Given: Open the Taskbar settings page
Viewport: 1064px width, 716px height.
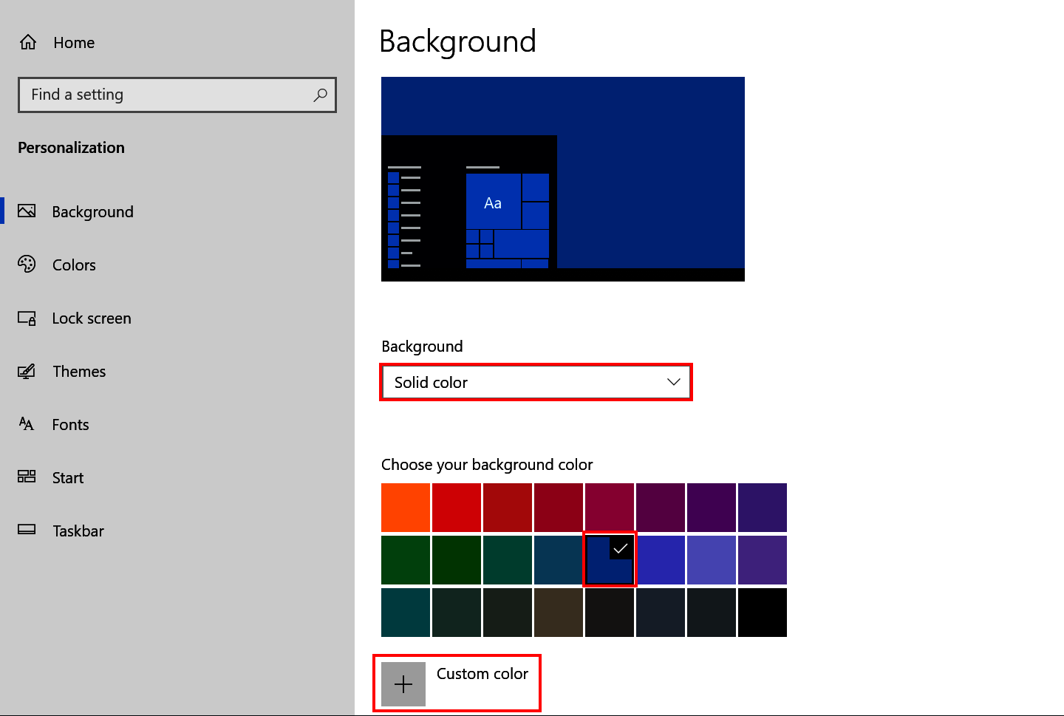Looking at the screenshot, I should point(77,531).
